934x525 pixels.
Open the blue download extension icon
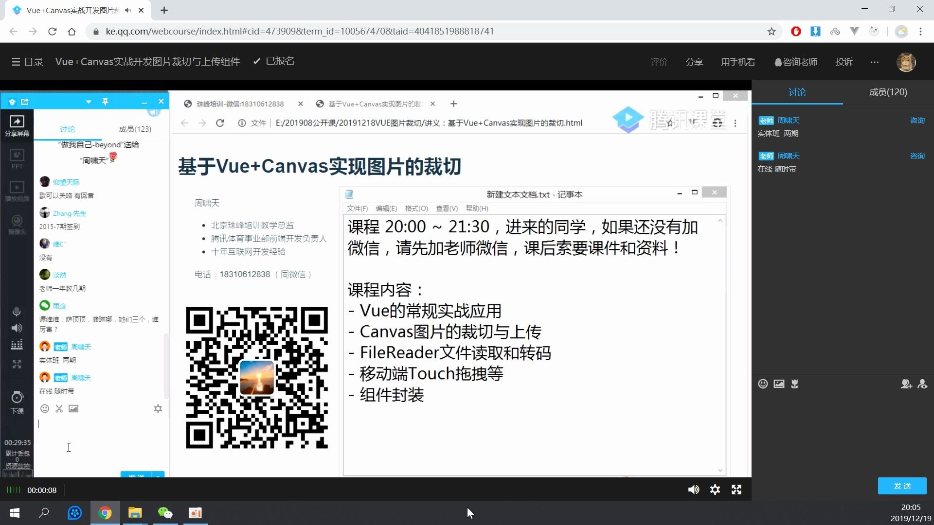click(x=815, y=32)
